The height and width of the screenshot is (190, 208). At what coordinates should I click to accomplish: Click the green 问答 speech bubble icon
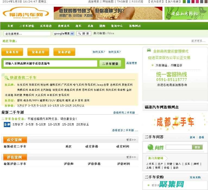151,147
